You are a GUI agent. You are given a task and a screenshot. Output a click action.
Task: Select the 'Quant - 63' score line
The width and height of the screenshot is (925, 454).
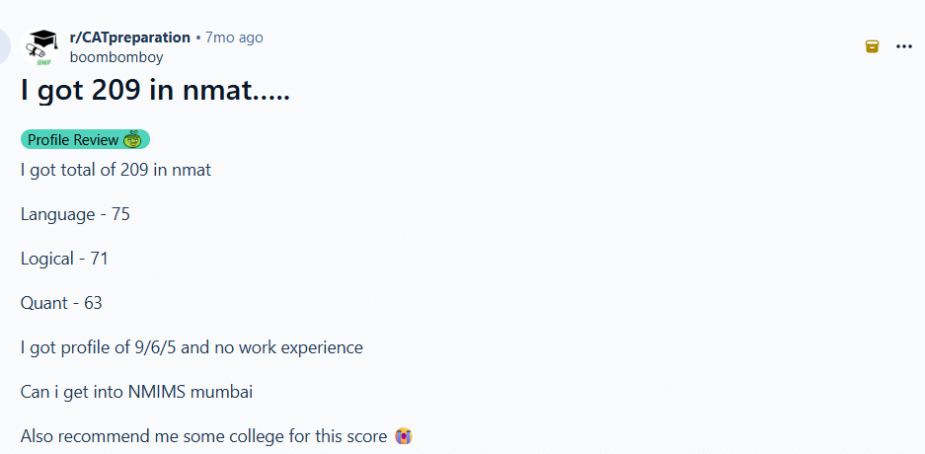click(x=61, y=303)
